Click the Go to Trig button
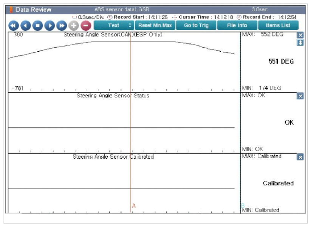311x227 pixels. (x=196, y=25)
